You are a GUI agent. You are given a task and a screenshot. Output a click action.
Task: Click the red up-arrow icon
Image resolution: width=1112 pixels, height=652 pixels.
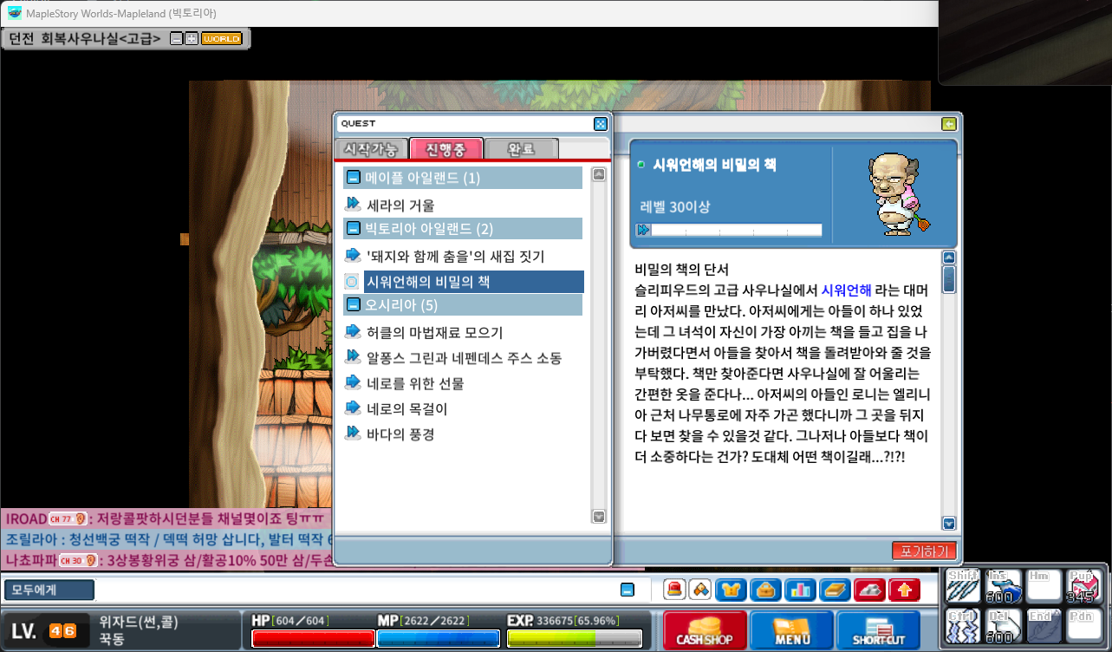coord(904,590)
